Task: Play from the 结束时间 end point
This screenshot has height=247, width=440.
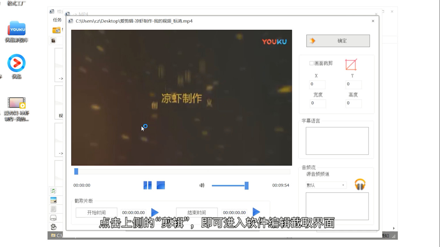Action: (x=256, y=212)
